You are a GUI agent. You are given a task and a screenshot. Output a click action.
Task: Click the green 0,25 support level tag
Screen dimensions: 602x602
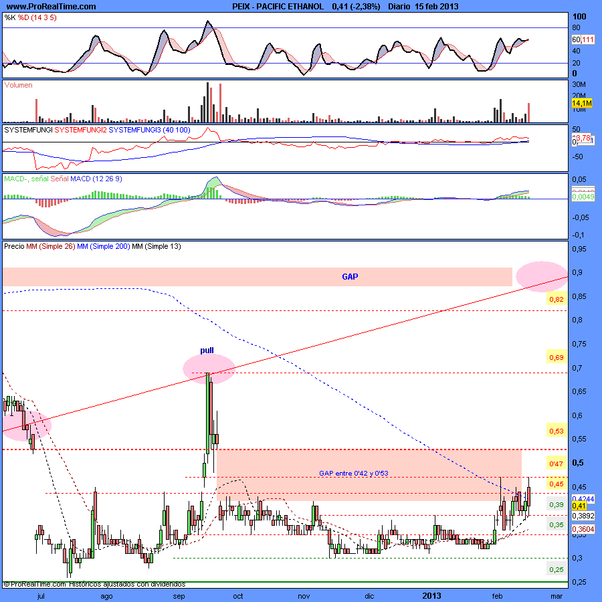click(556, 569)
